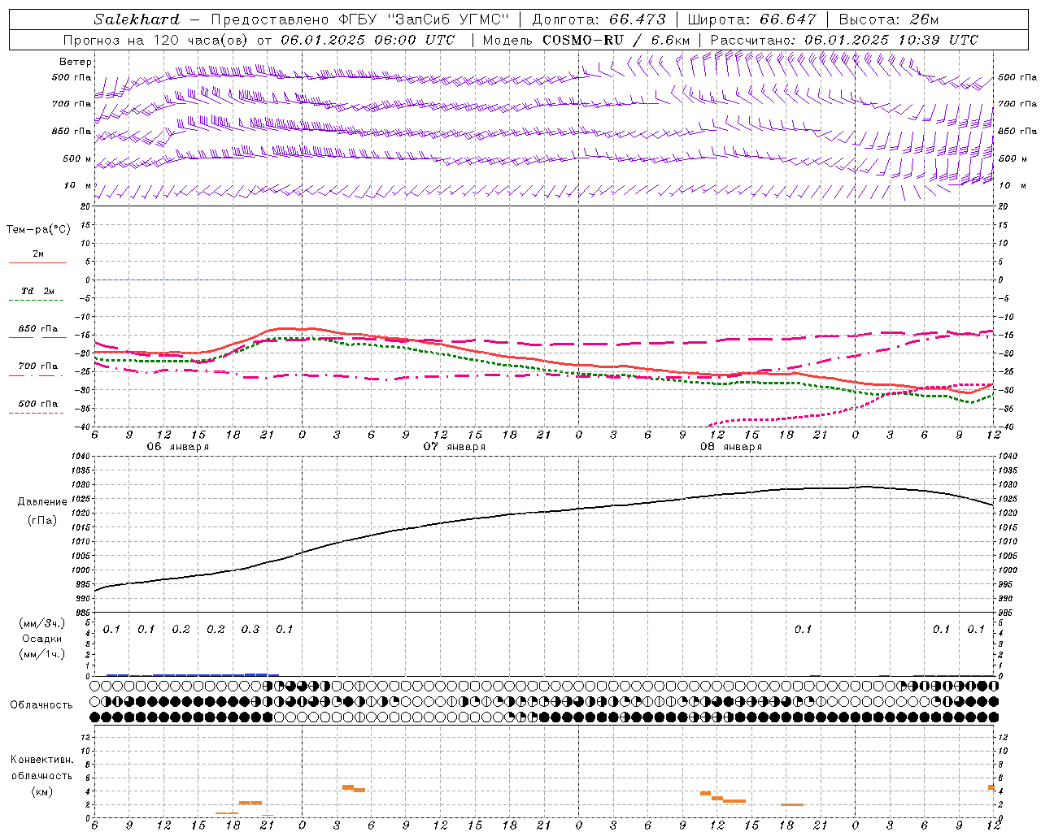
Task: Click the longitude value 66.473
Action: (x=638, y=19)
